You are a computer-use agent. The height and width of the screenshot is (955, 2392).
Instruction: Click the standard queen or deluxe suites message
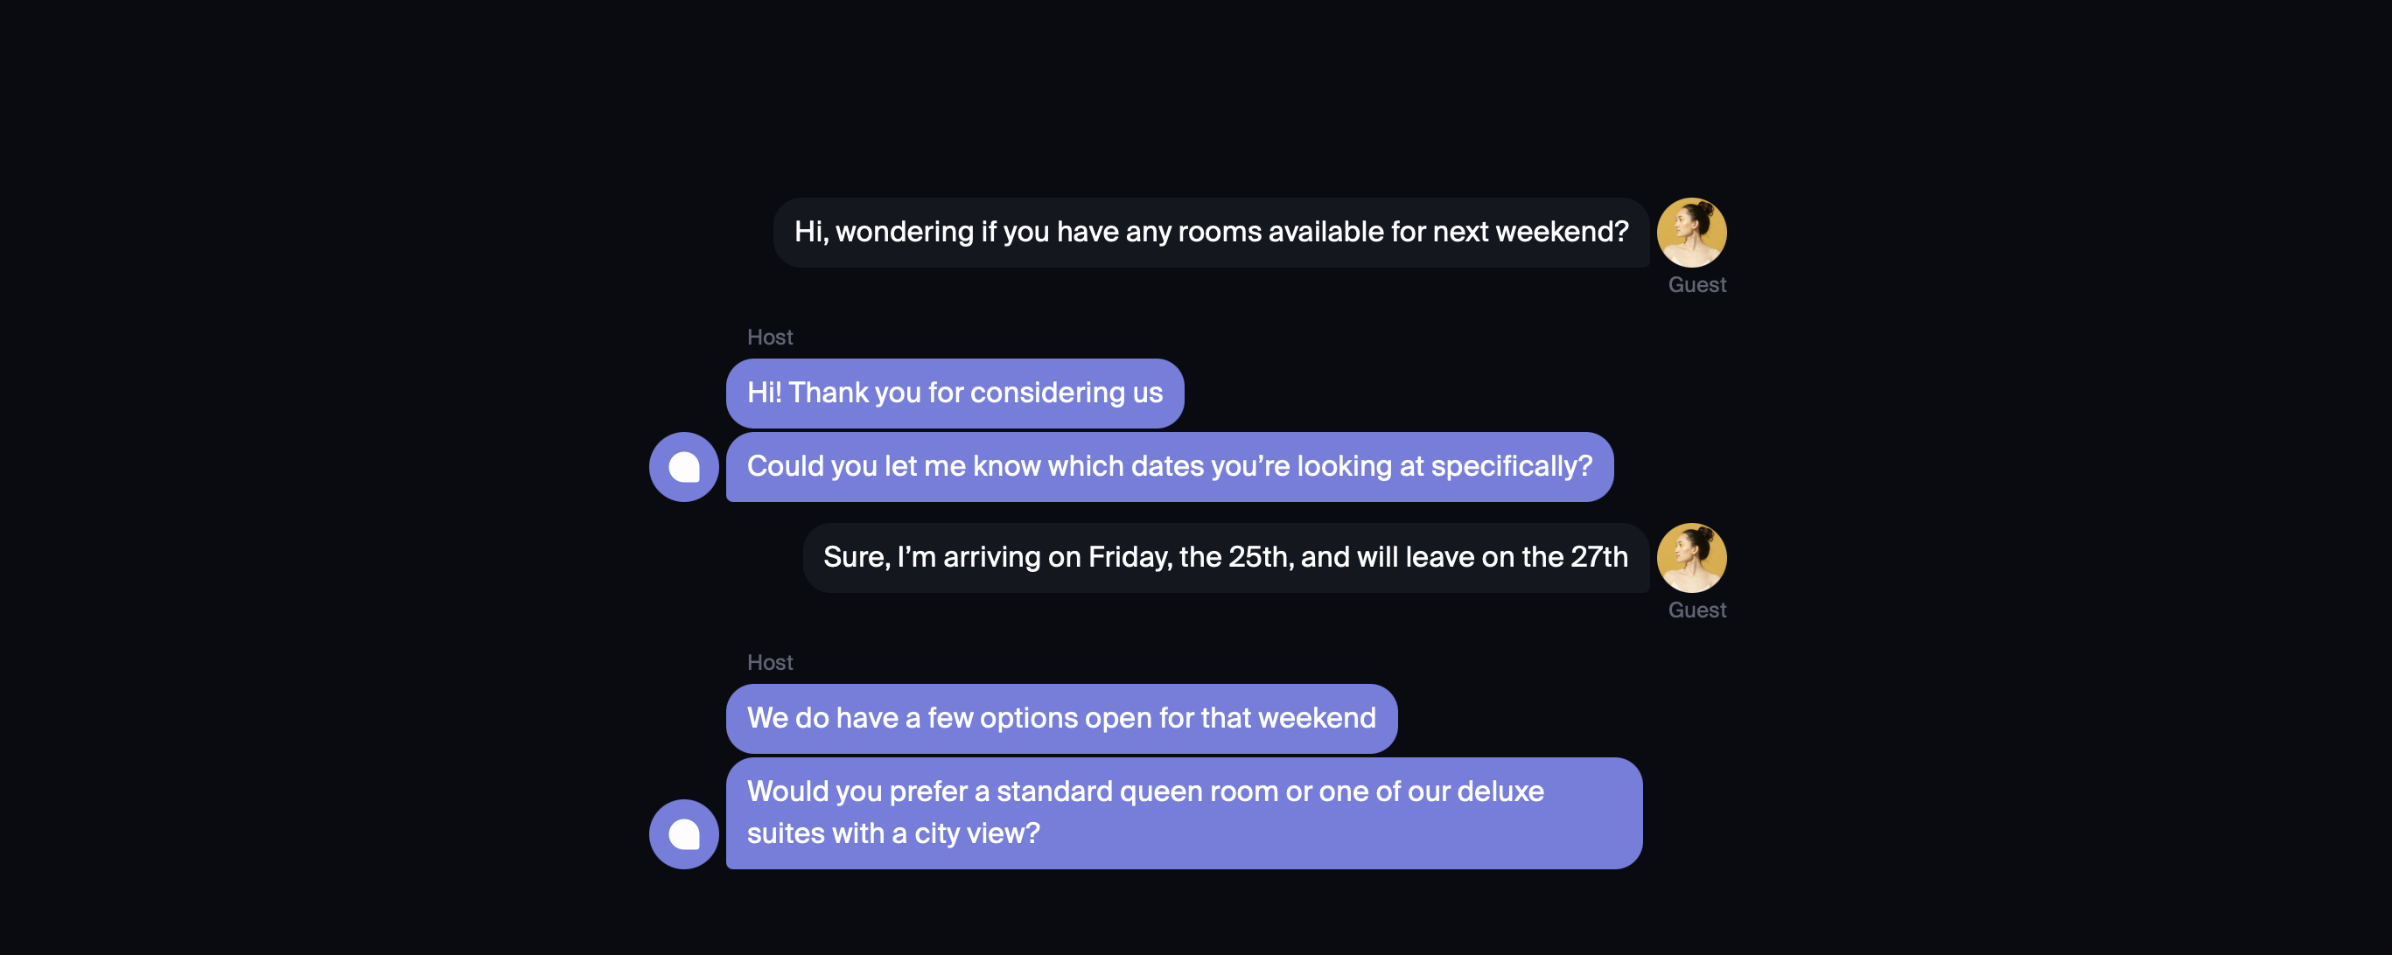tap(1183, 813)
